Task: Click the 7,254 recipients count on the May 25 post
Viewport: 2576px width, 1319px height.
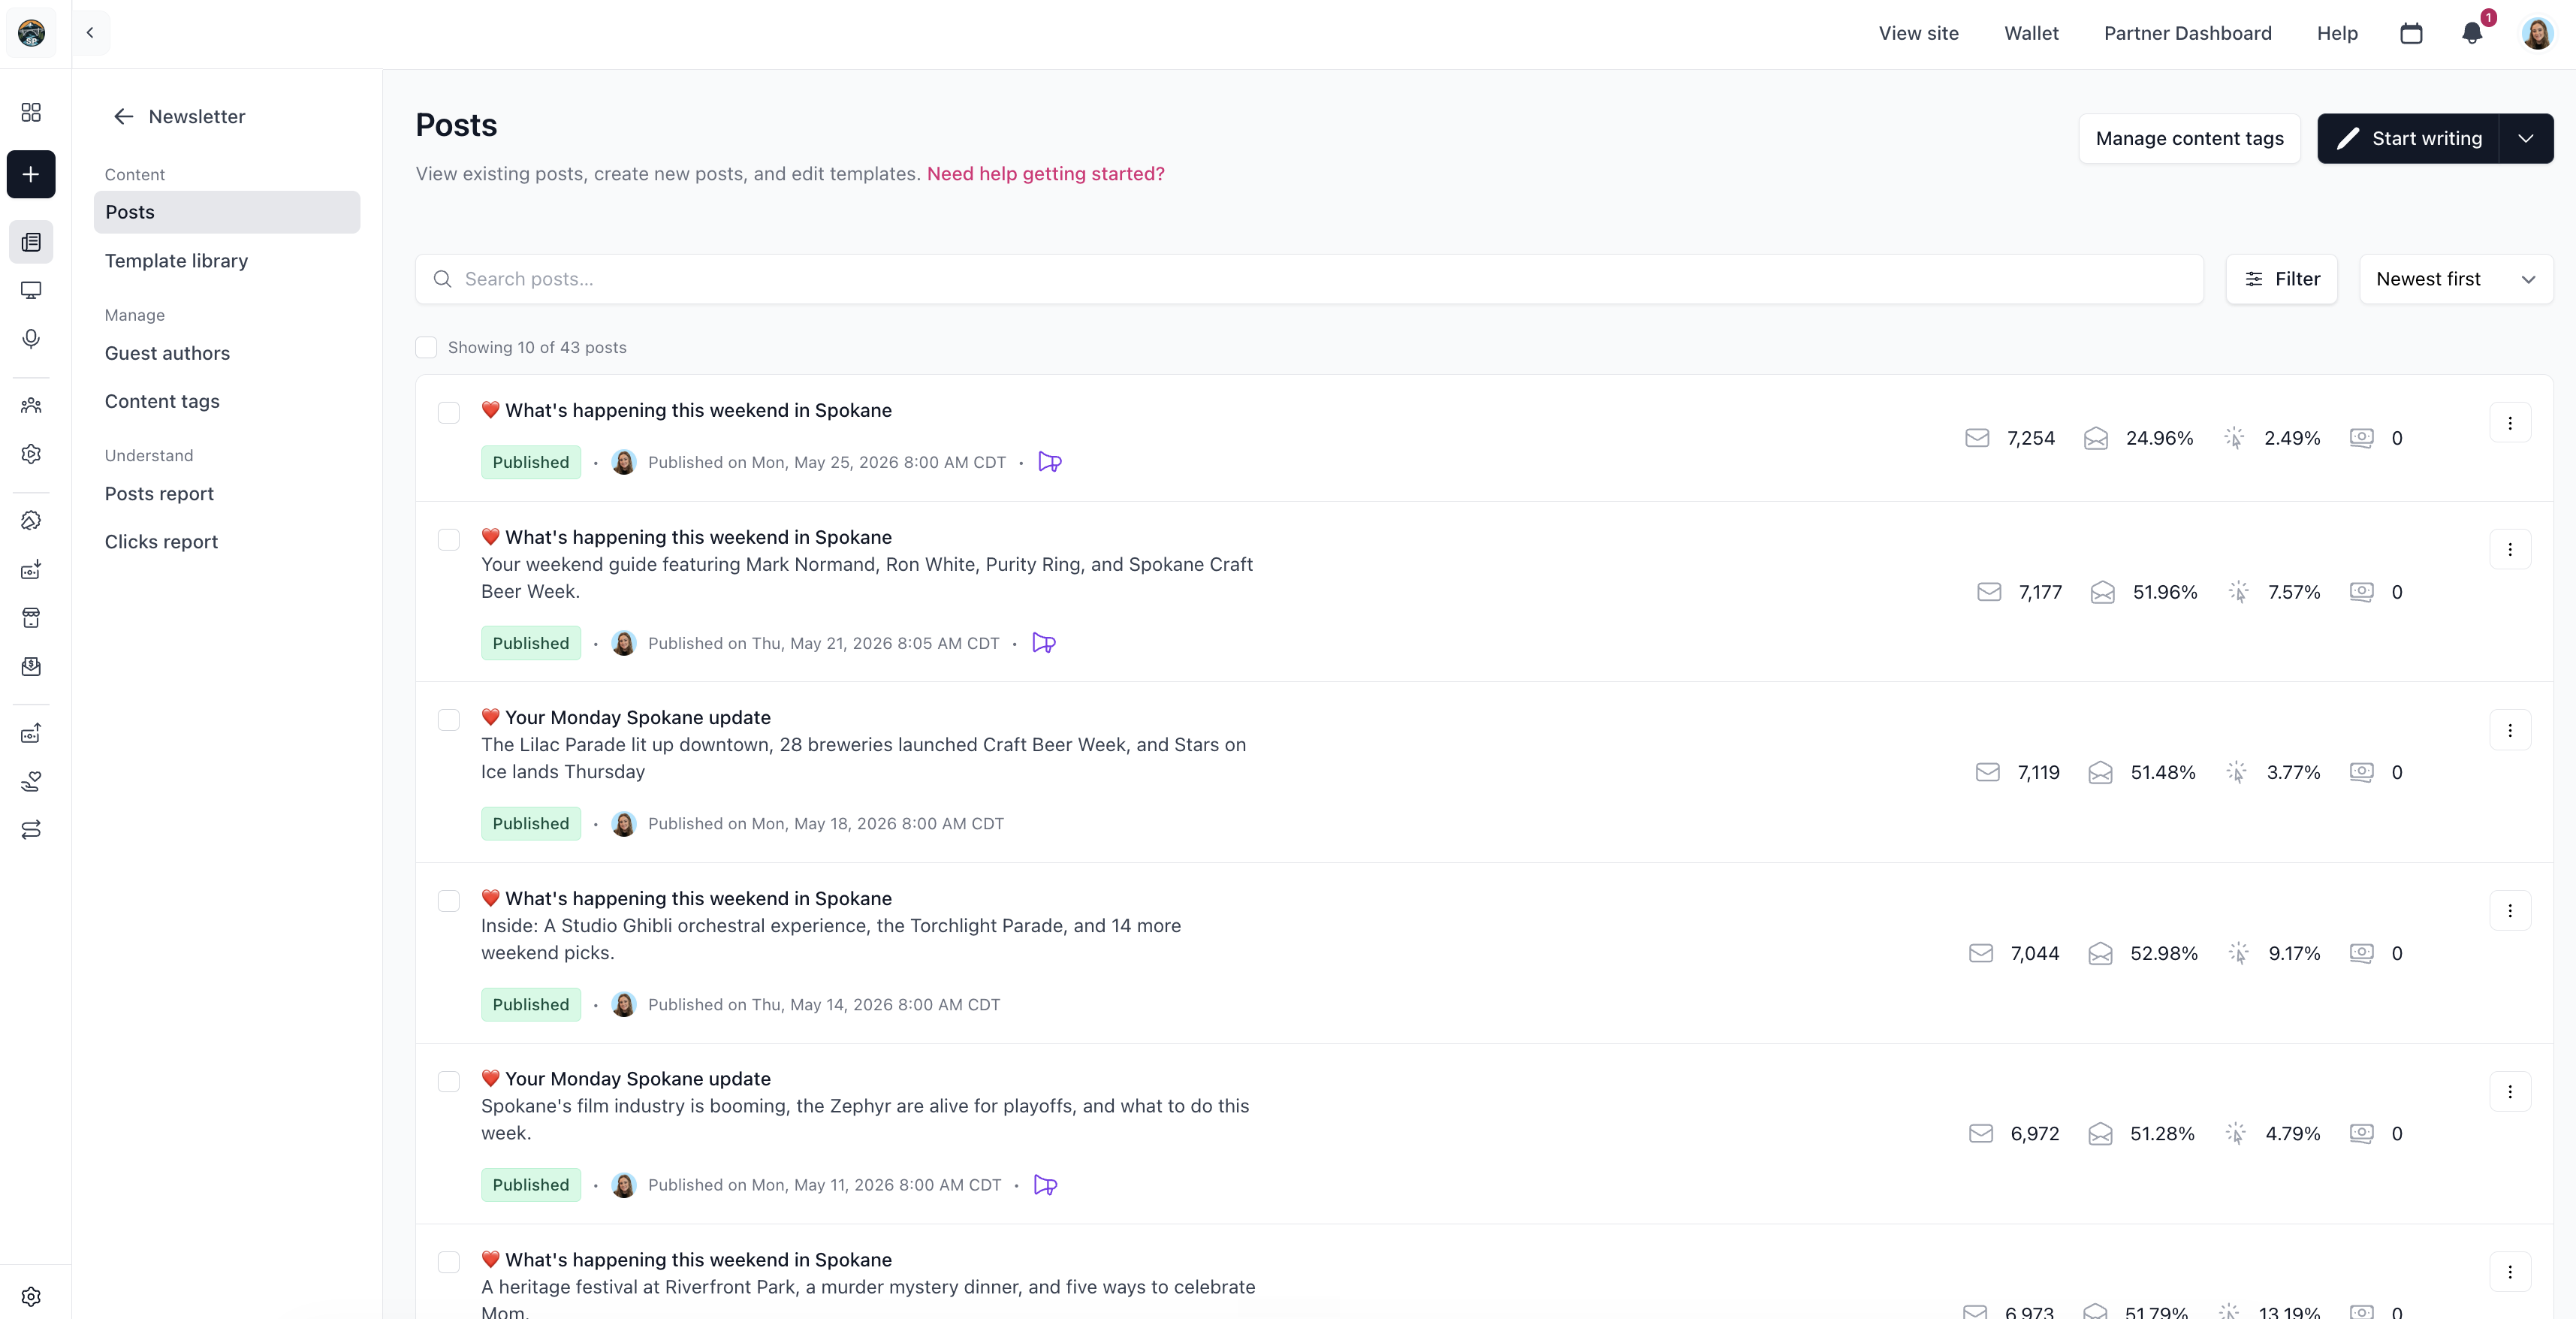Action: tap(2030, 438)
